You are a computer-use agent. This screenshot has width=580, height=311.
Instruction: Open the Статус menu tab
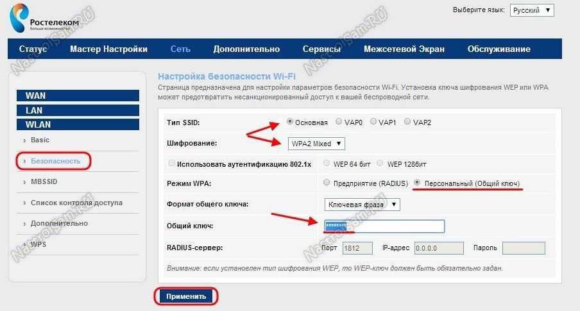coord(33,49)
